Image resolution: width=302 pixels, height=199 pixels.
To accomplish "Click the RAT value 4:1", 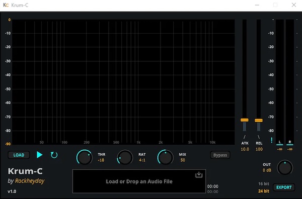I will 142,160.
